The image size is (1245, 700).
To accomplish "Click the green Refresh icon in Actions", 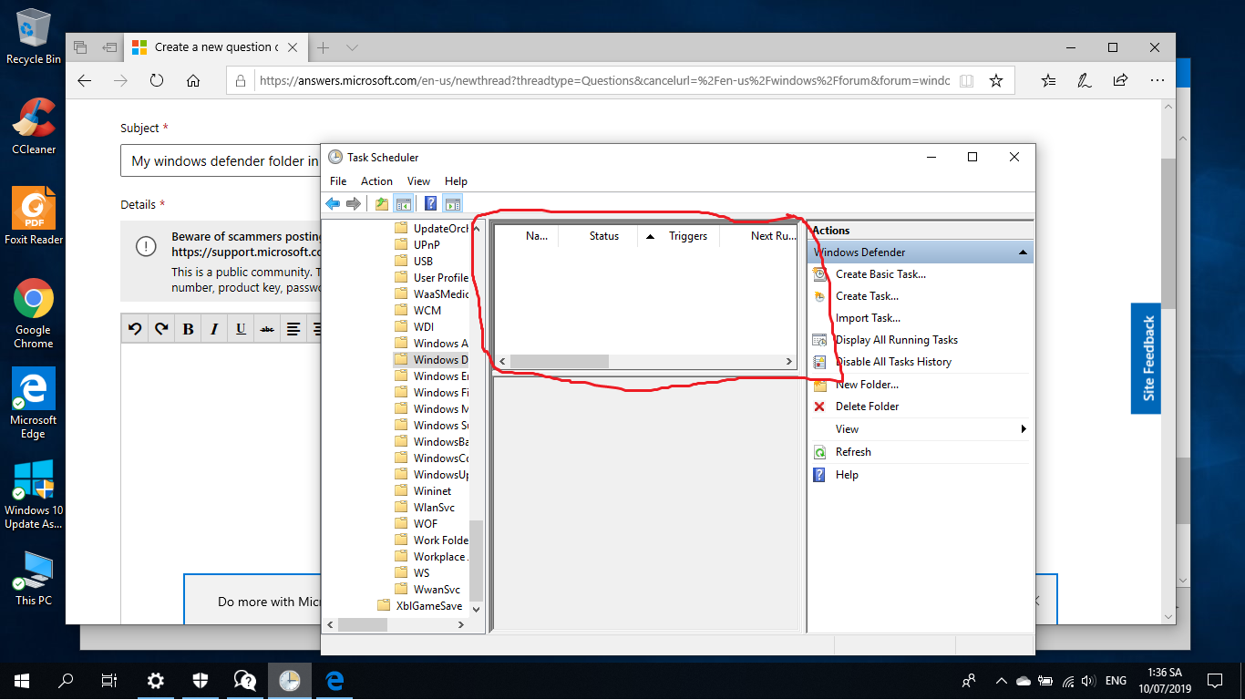I will click(819, 452).
